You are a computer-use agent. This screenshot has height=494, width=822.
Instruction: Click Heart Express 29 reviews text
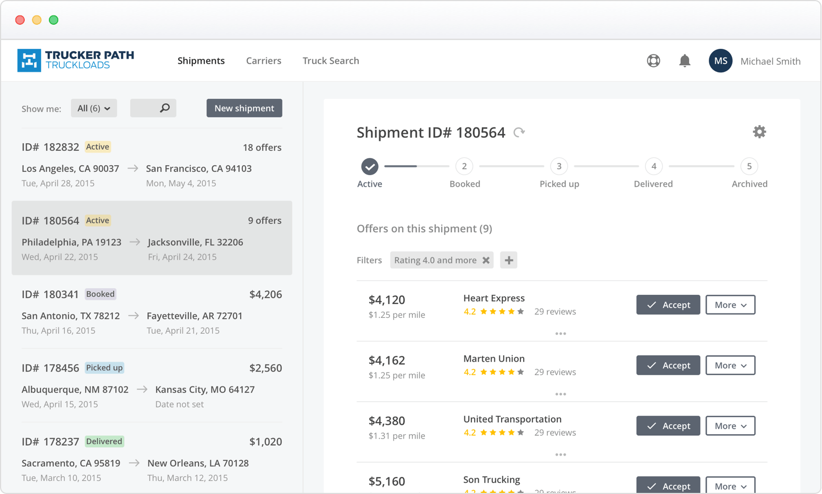click(555, 312)
